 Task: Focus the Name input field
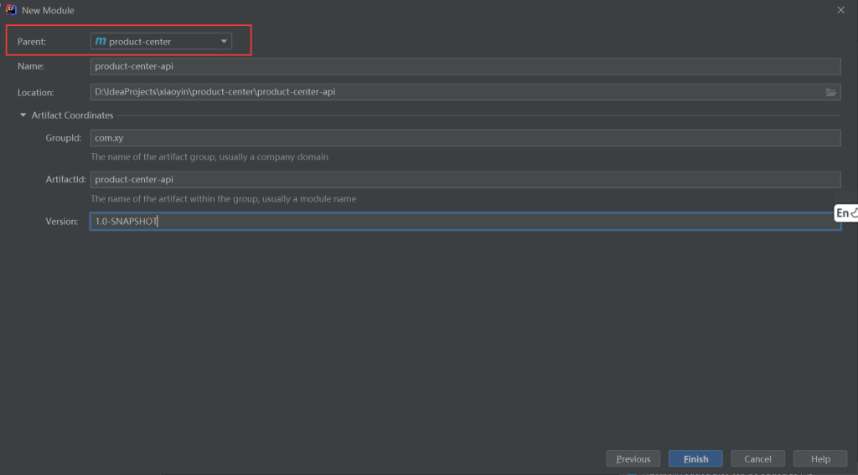[x=465, y=66]
